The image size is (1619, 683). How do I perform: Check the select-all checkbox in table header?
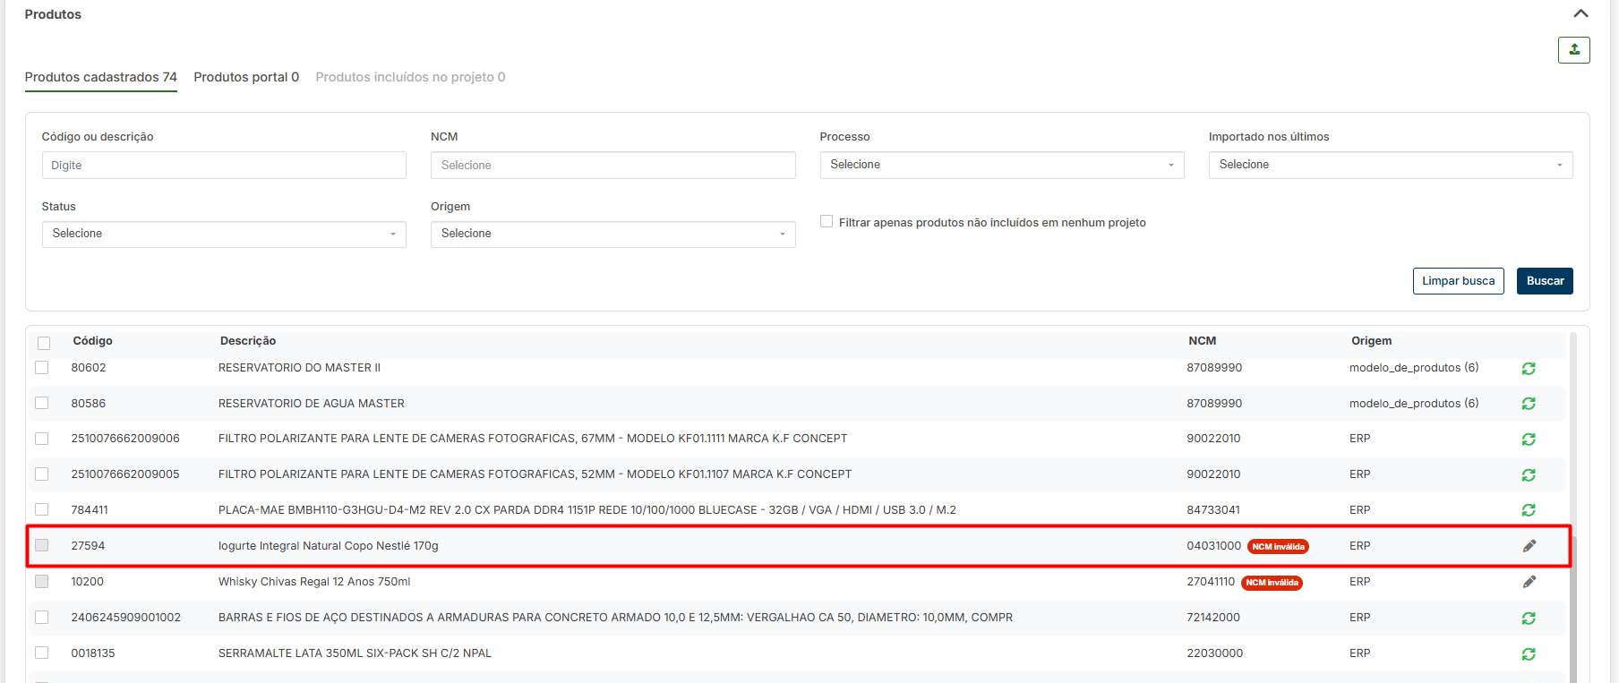[44, 343]
